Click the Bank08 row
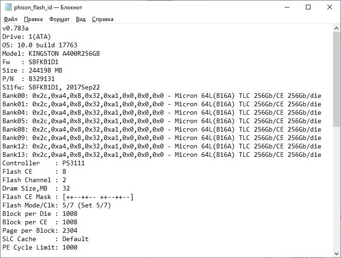 point(162,129)
